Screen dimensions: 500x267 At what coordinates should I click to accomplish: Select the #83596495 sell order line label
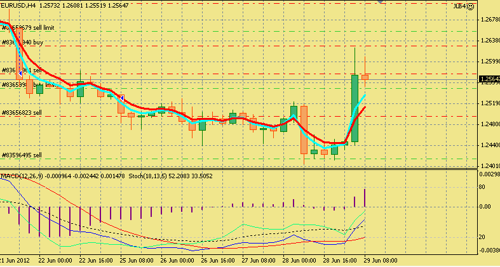coord(22,155)
